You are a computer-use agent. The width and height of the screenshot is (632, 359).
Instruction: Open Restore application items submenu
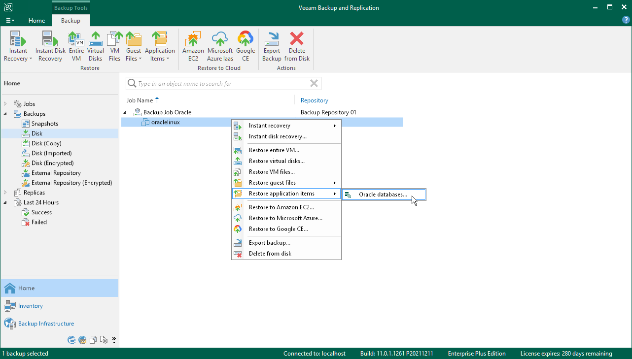286,194
